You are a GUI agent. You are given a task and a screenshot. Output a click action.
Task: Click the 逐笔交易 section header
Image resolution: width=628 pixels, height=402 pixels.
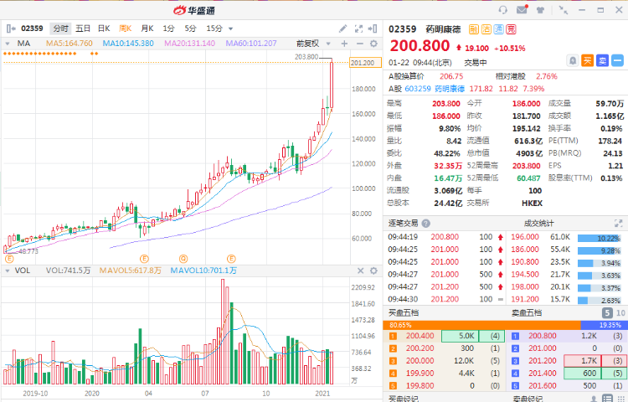[x=403, y=224]
